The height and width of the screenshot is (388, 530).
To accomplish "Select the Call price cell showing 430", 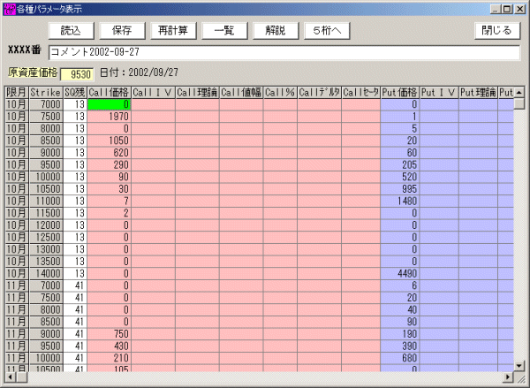I will click(x=110, y=346).
